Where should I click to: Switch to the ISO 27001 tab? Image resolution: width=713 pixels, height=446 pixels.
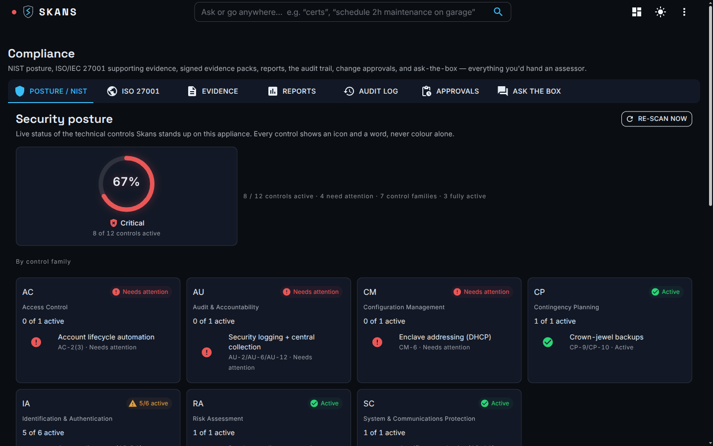pos(133,91)
